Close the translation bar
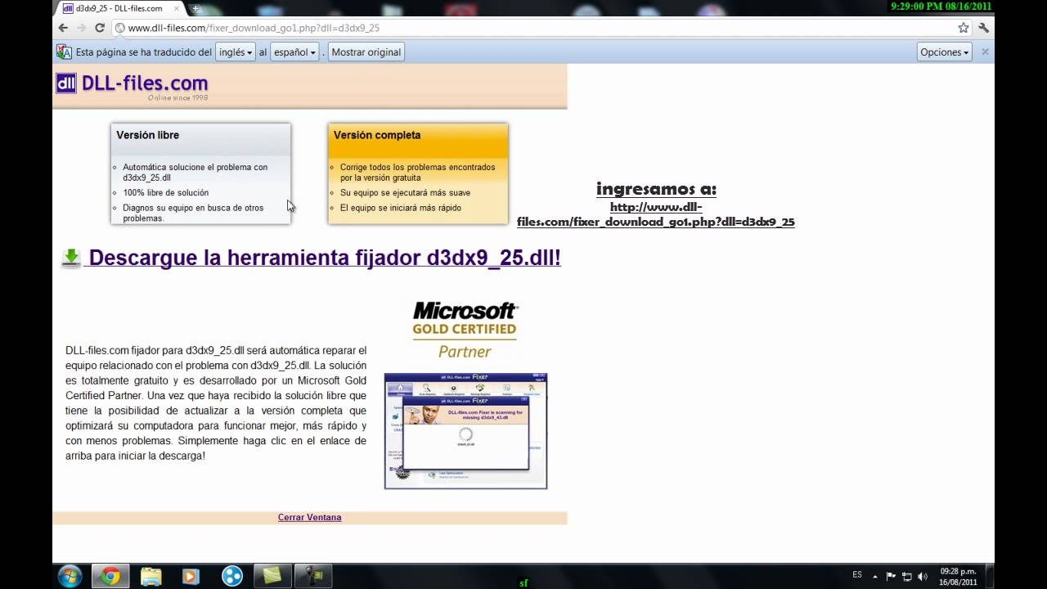 tap(985, 52)
